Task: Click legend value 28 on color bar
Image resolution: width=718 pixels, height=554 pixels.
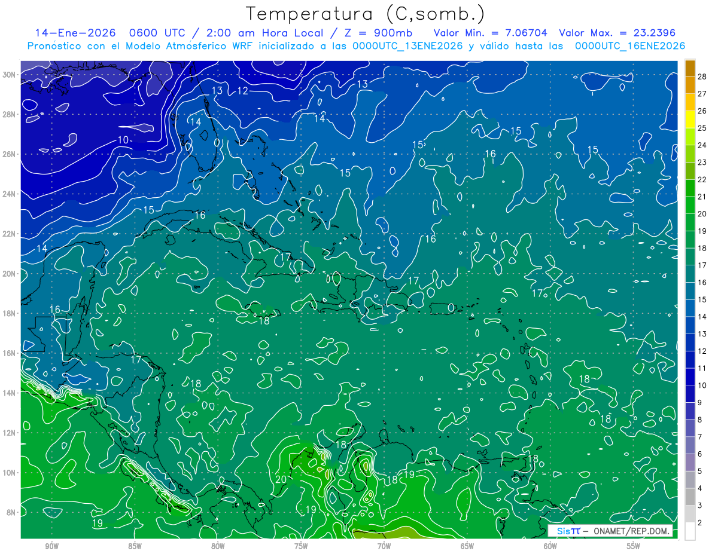Action: pos(702,76)
